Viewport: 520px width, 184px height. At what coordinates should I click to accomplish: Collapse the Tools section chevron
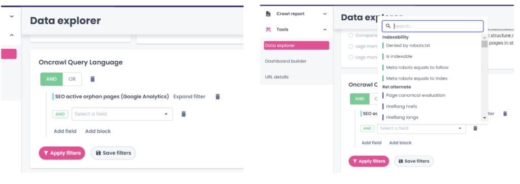click(x=325, y=29)
